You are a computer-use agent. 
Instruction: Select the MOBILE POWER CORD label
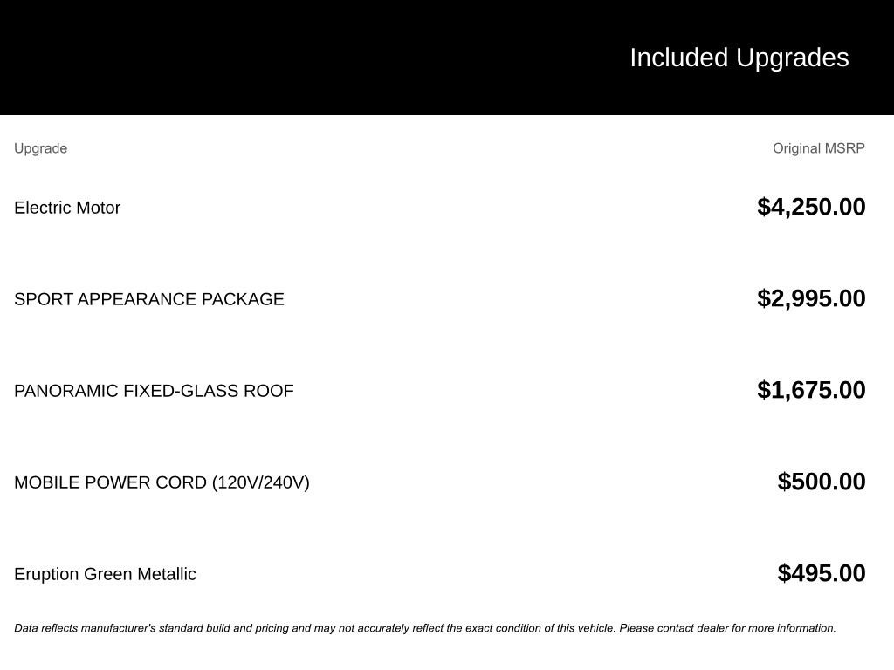(x=112, y=482)
